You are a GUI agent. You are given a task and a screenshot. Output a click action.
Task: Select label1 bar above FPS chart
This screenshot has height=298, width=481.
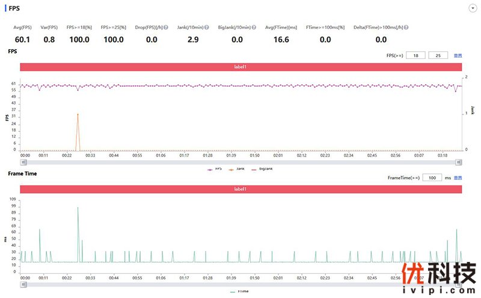(240, 67)
